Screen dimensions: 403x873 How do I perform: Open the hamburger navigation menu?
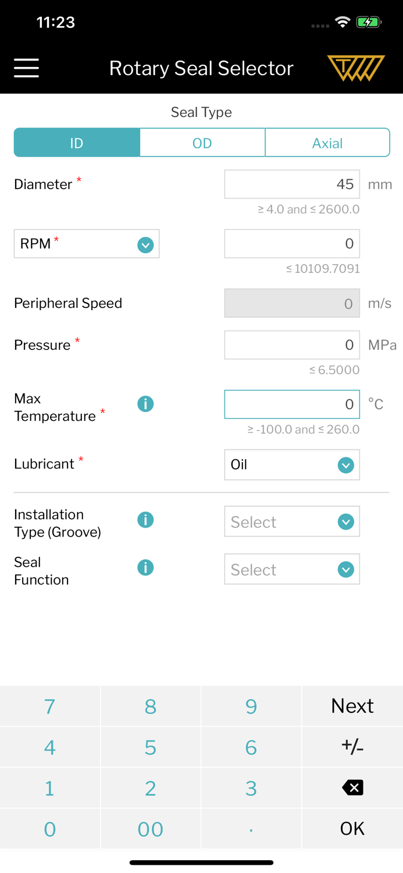(27, 68)
